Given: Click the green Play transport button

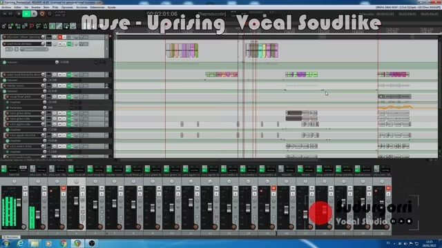Looking at the screenshot, I should pyautogui.click(x=26, y=14).
